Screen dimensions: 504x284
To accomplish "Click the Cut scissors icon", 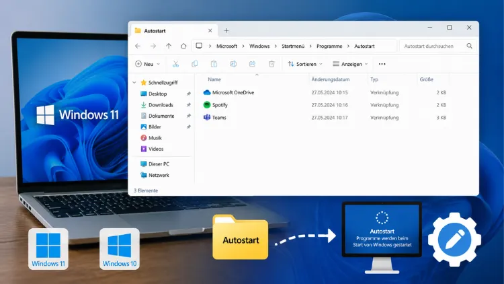I will pyautogui.click(x=175, y=64).
